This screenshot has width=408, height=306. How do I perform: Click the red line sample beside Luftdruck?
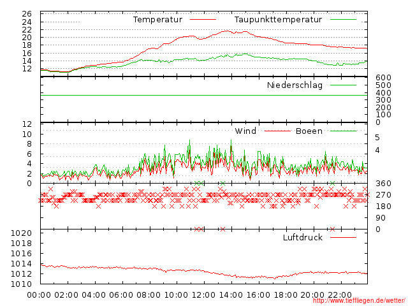(x=343, y=237)
